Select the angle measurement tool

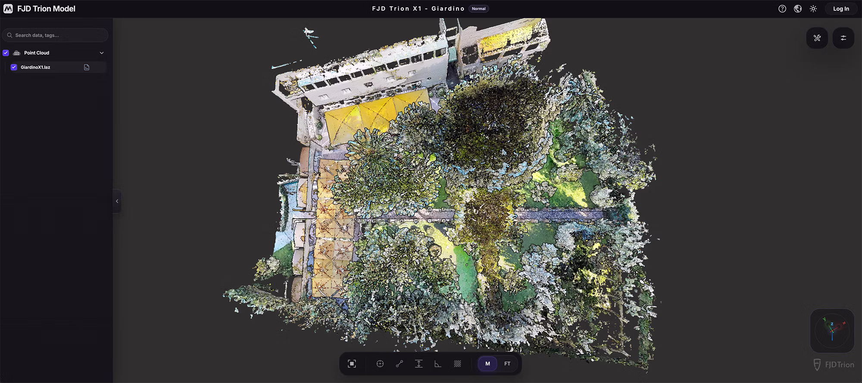[x=438, y=364]
